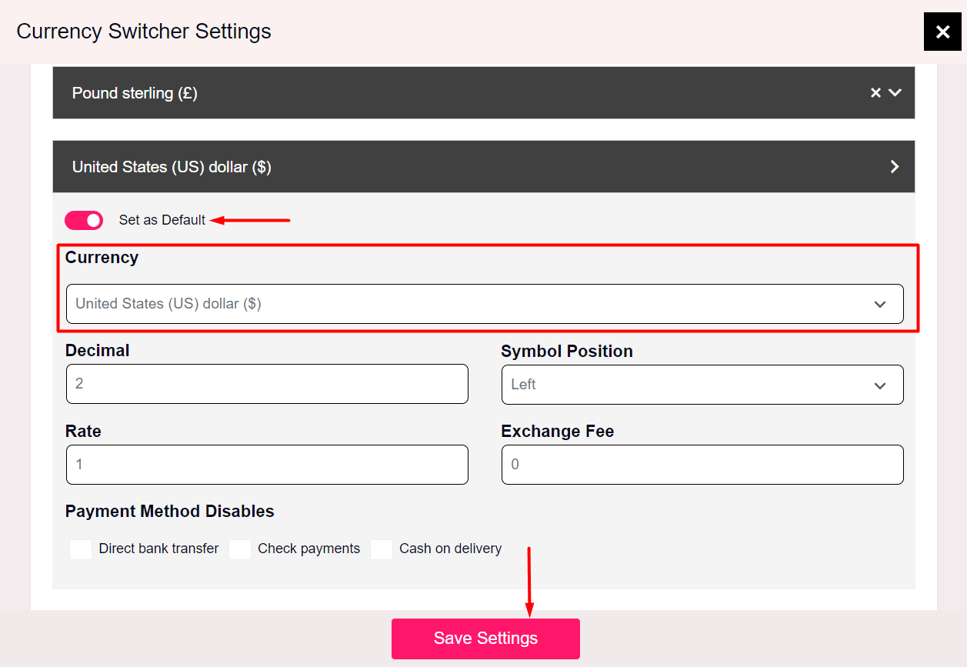
Task: Open the Symbol Position dropdown
Action: pos(702,384)
